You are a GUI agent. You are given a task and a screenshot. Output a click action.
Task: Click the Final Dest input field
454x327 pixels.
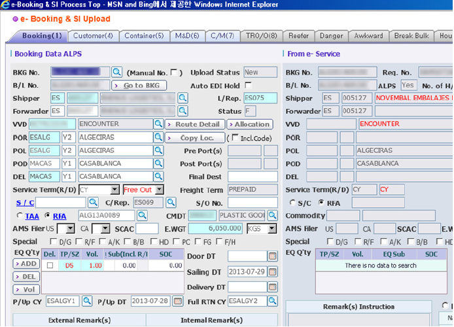coord(253,176)
